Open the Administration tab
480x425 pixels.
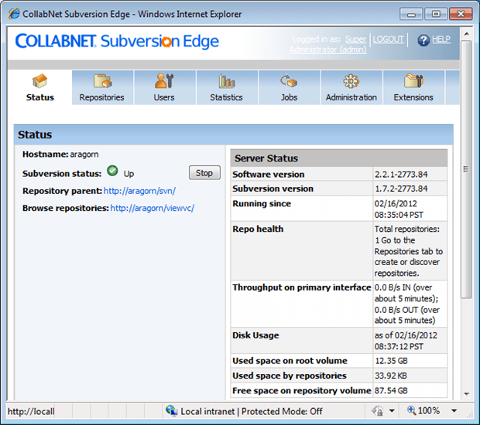point(351,87)
